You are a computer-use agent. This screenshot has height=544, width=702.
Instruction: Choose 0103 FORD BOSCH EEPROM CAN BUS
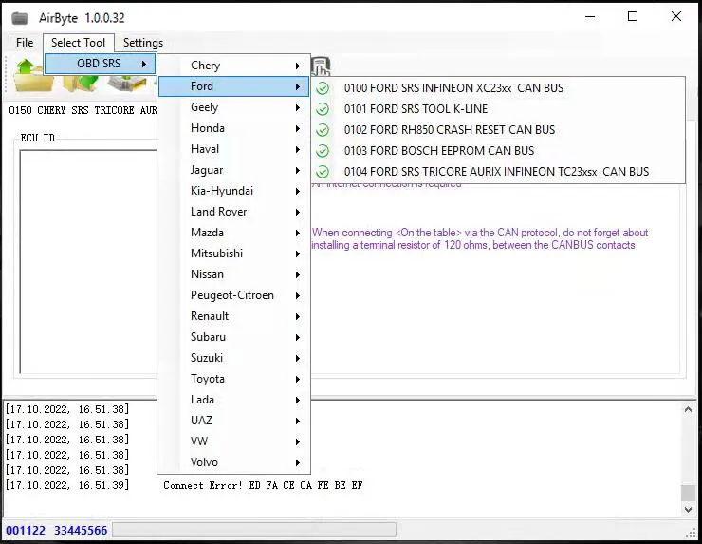click(x=438, y=151)
